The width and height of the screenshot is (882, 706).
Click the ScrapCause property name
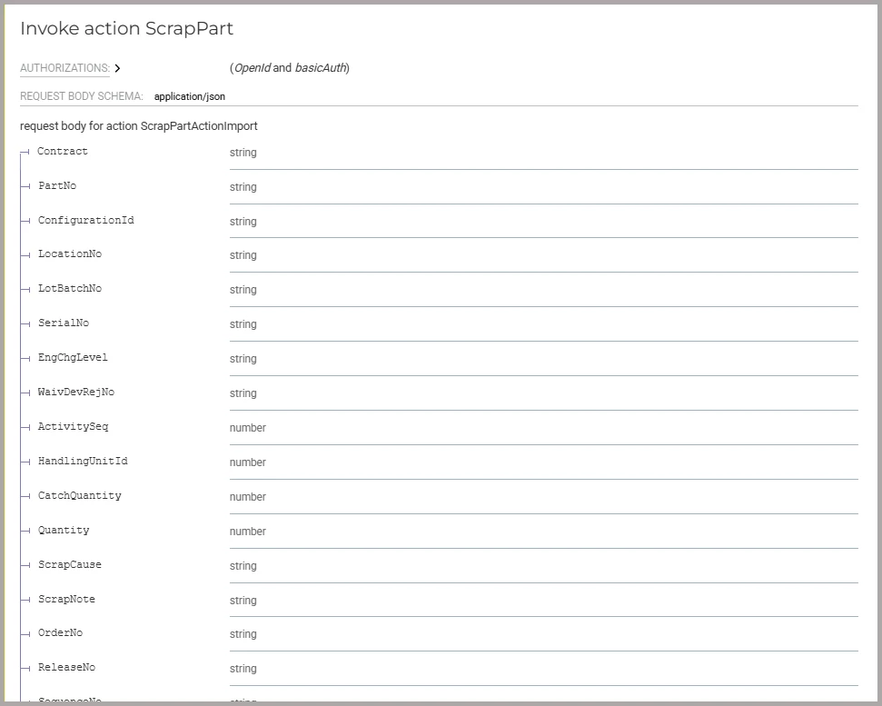click(70, 565)
